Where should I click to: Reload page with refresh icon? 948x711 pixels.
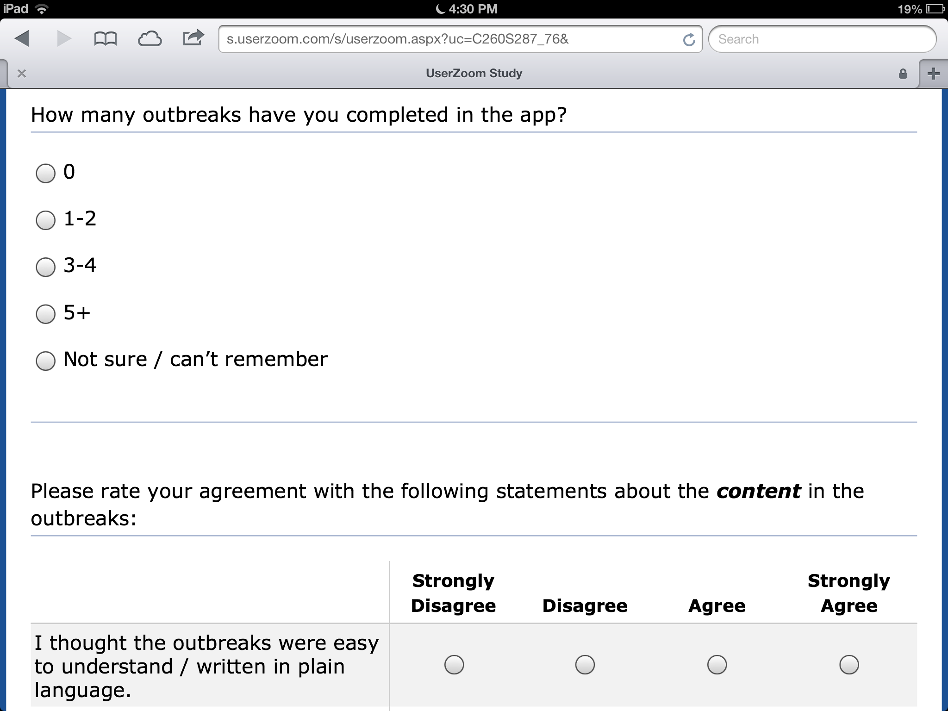click(689, 40)
